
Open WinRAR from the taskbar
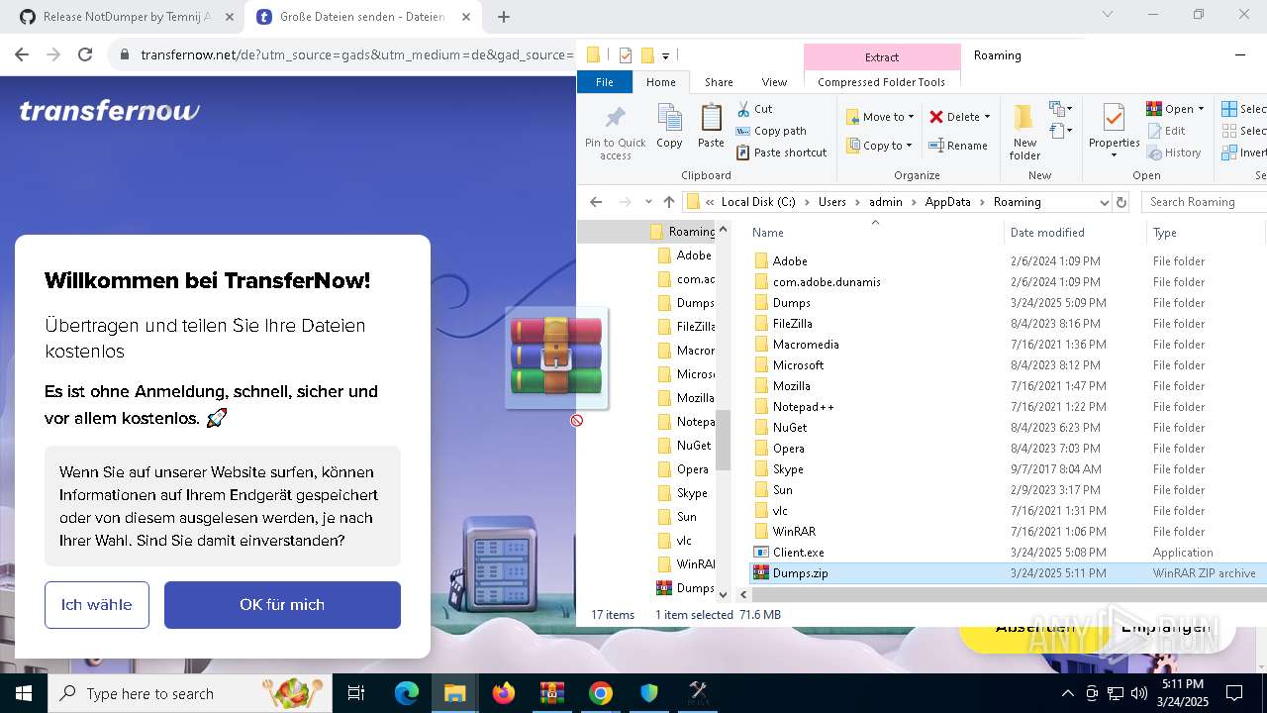click(x=552, y=693)
